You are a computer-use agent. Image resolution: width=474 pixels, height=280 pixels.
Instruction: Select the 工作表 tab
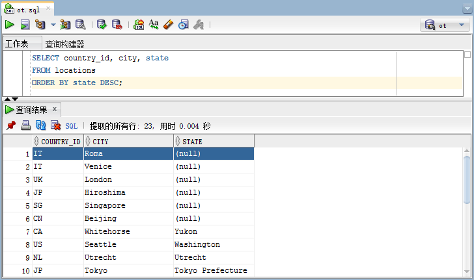point(17,44)
